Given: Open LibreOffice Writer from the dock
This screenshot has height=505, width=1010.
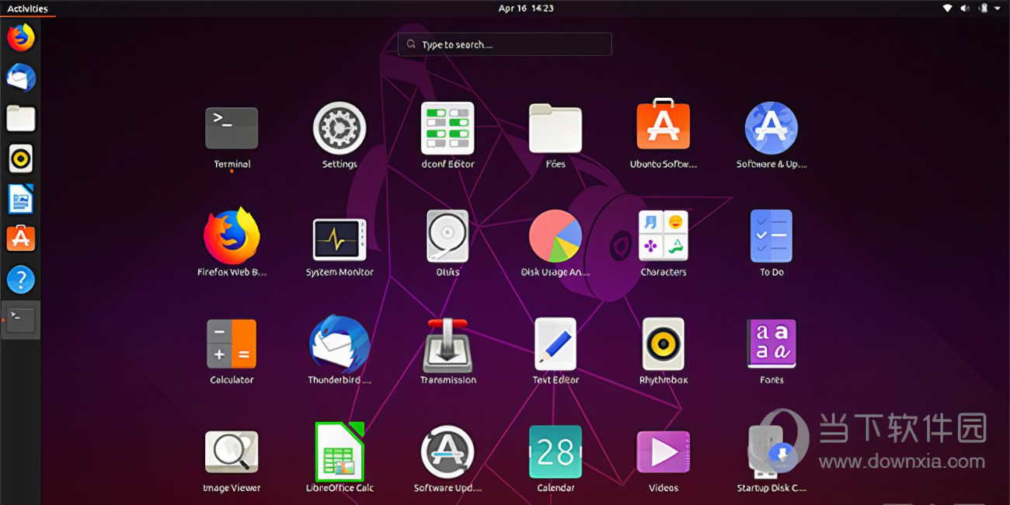Looking at the screenshot, I should [21, 199].
